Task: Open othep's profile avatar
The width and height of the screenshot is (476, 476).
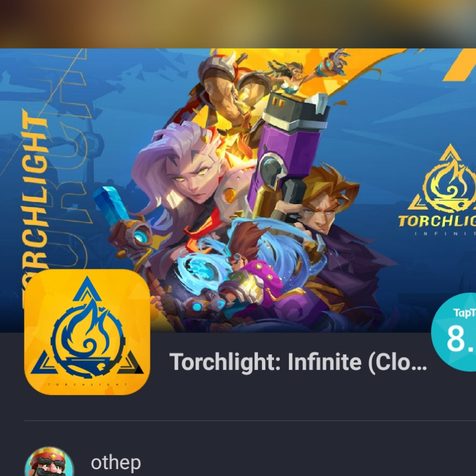Action: 49,461
